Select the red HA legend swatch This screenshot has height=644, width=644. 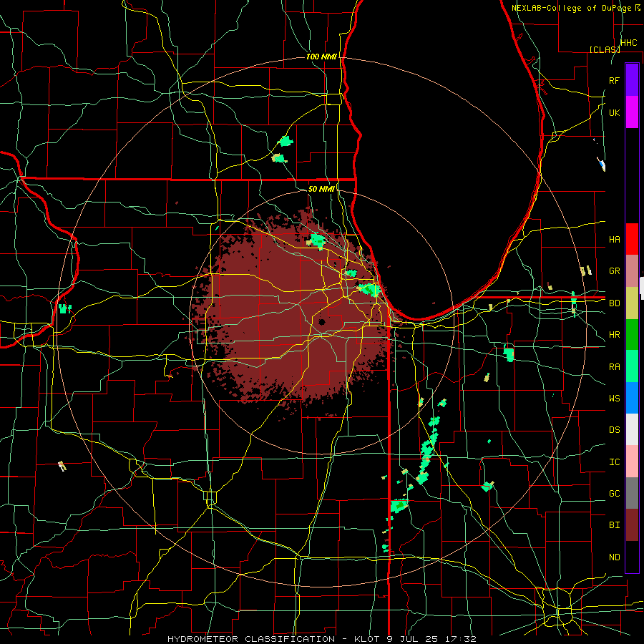(632, 239)
